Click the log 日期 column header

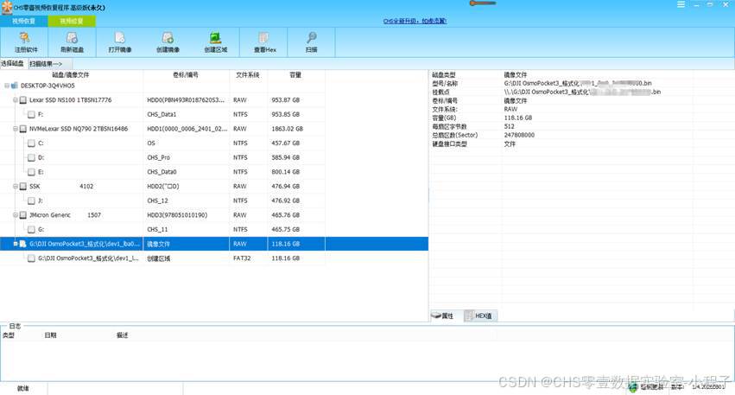coord(50,335)
